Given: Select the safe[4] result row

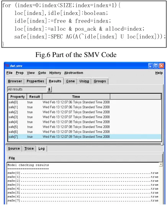Looking at the screenshot, I should click(x=85, y=122).
